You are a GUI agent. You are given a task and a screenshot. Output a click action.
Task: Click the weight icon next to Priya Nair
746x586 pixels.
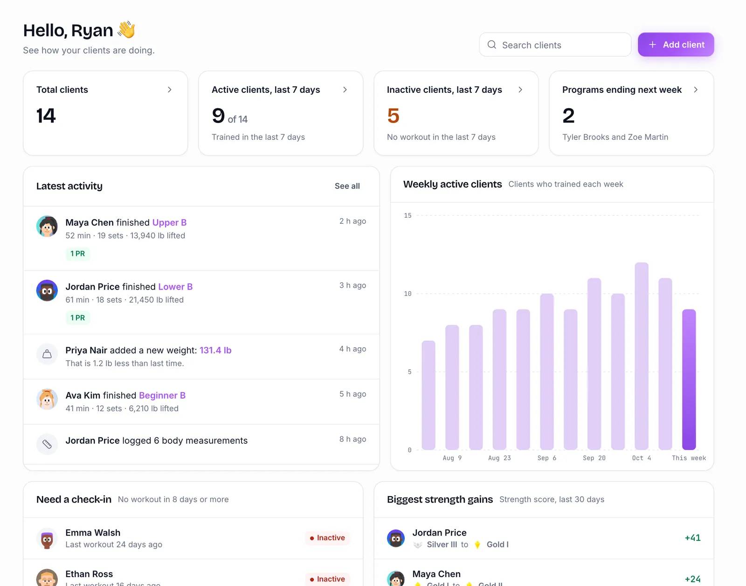coord(47,354)
